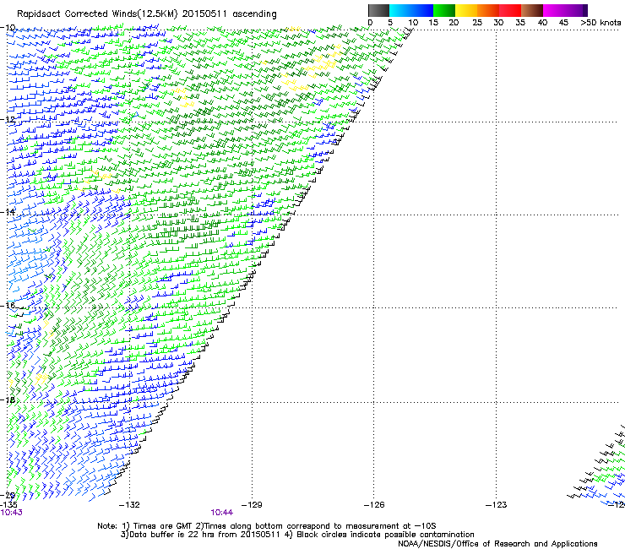Click the cyan 5-10 knots legend swatch

(x=399, y=10)
